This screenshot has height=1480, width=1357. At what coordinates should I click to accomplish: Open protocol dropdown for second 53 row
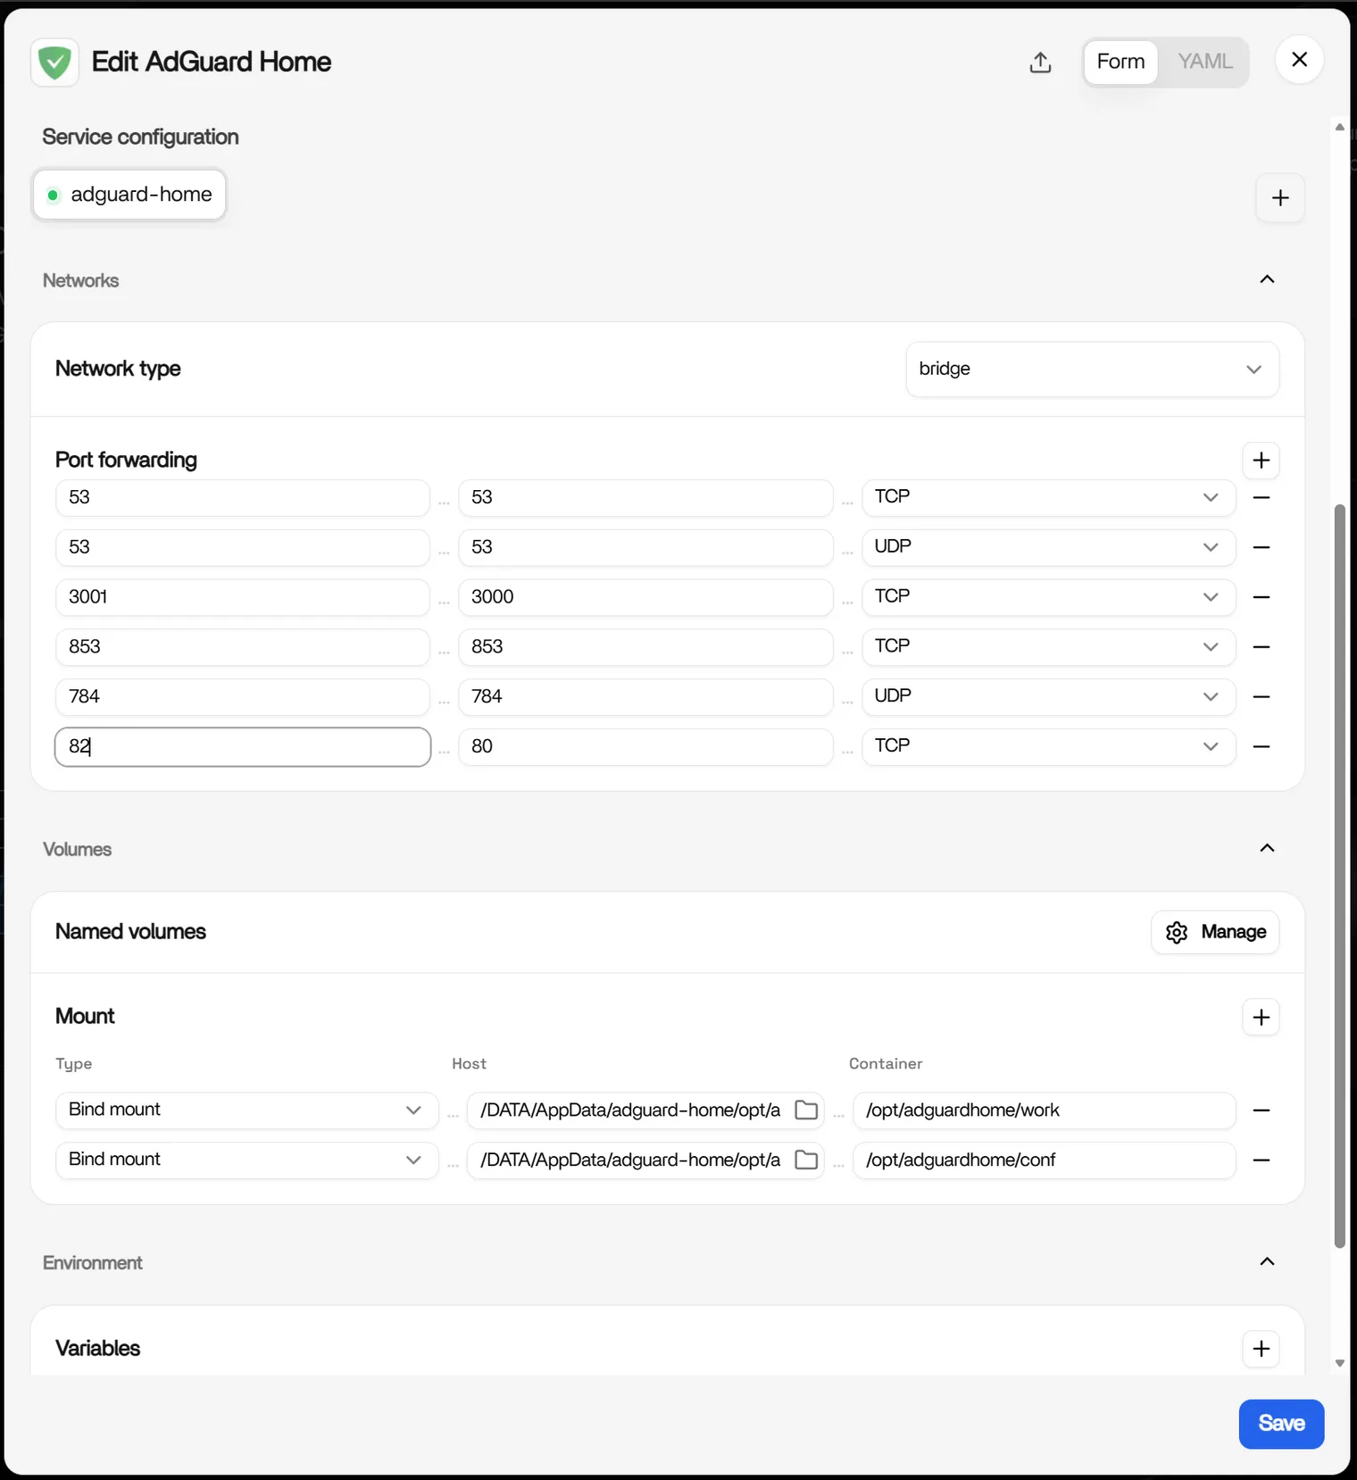tap(1048, 547)
